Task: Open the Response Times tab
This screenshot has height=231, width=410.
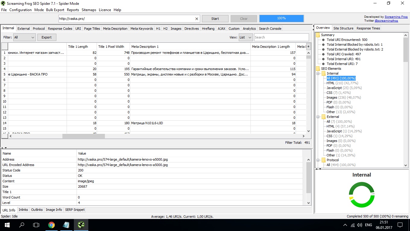Action: pyautogui.click(x=368, y=28)
